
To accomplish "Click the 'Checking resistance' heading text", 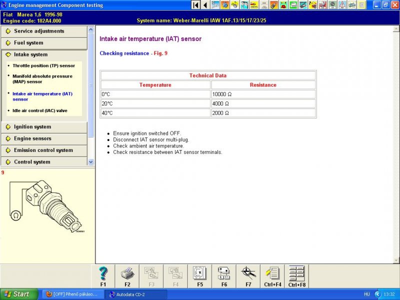I will point(124,53).
